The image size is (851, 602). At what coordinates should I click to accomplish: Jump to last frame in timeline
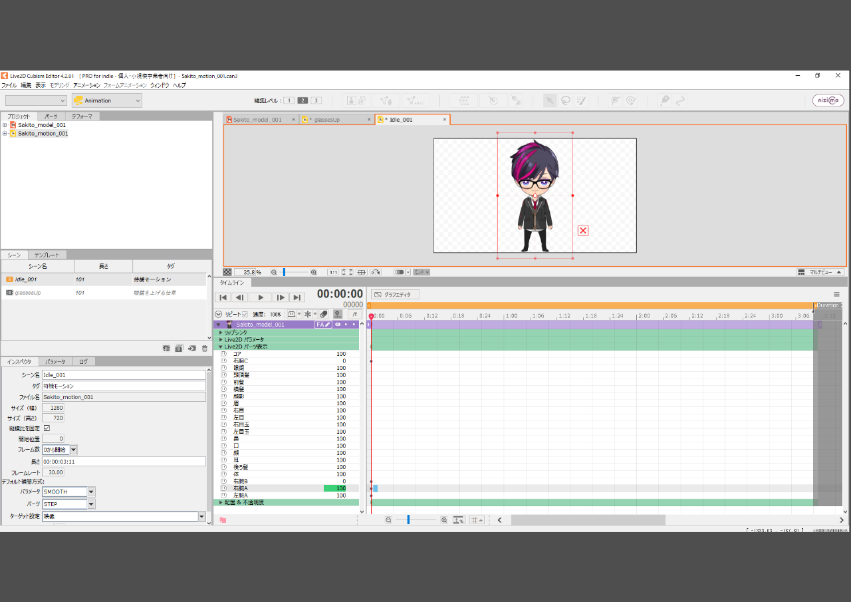click(x=297, y=297)
